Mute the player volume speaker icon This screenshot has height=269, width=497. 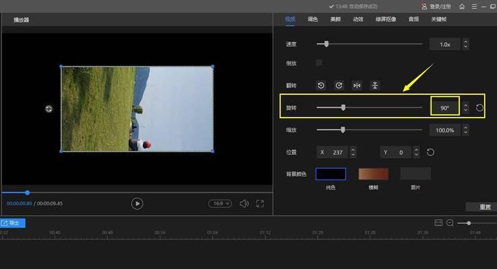point(244,204)
